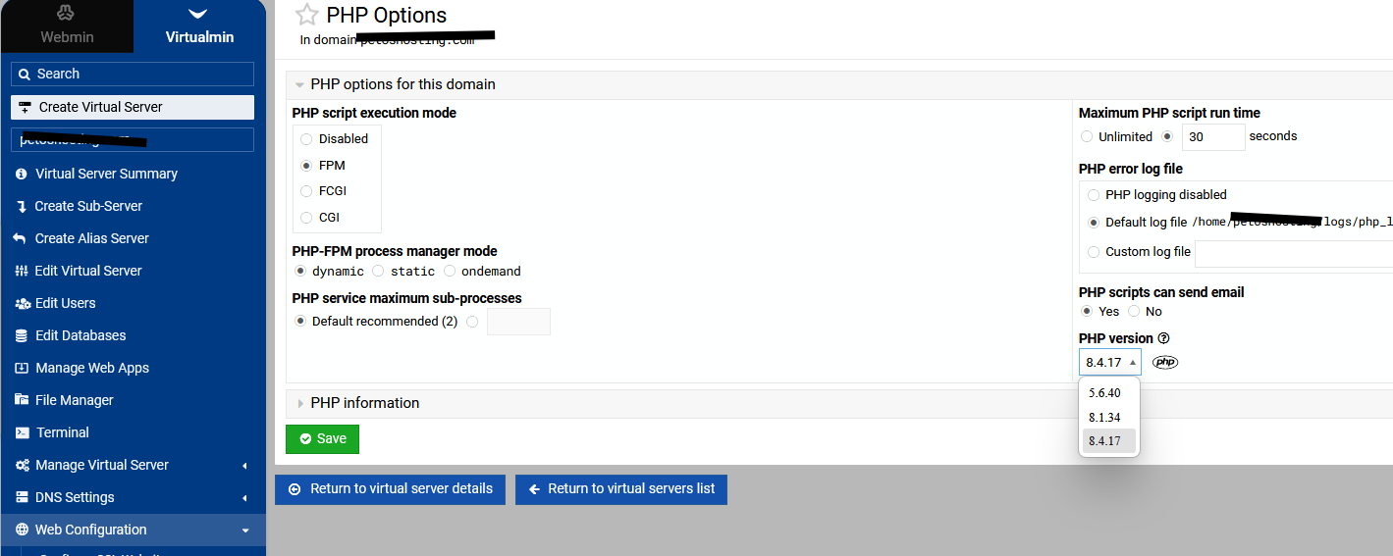Click the PHP version help question mark icon
The height and width of the screenshot is (556, 1393).
1164,338
